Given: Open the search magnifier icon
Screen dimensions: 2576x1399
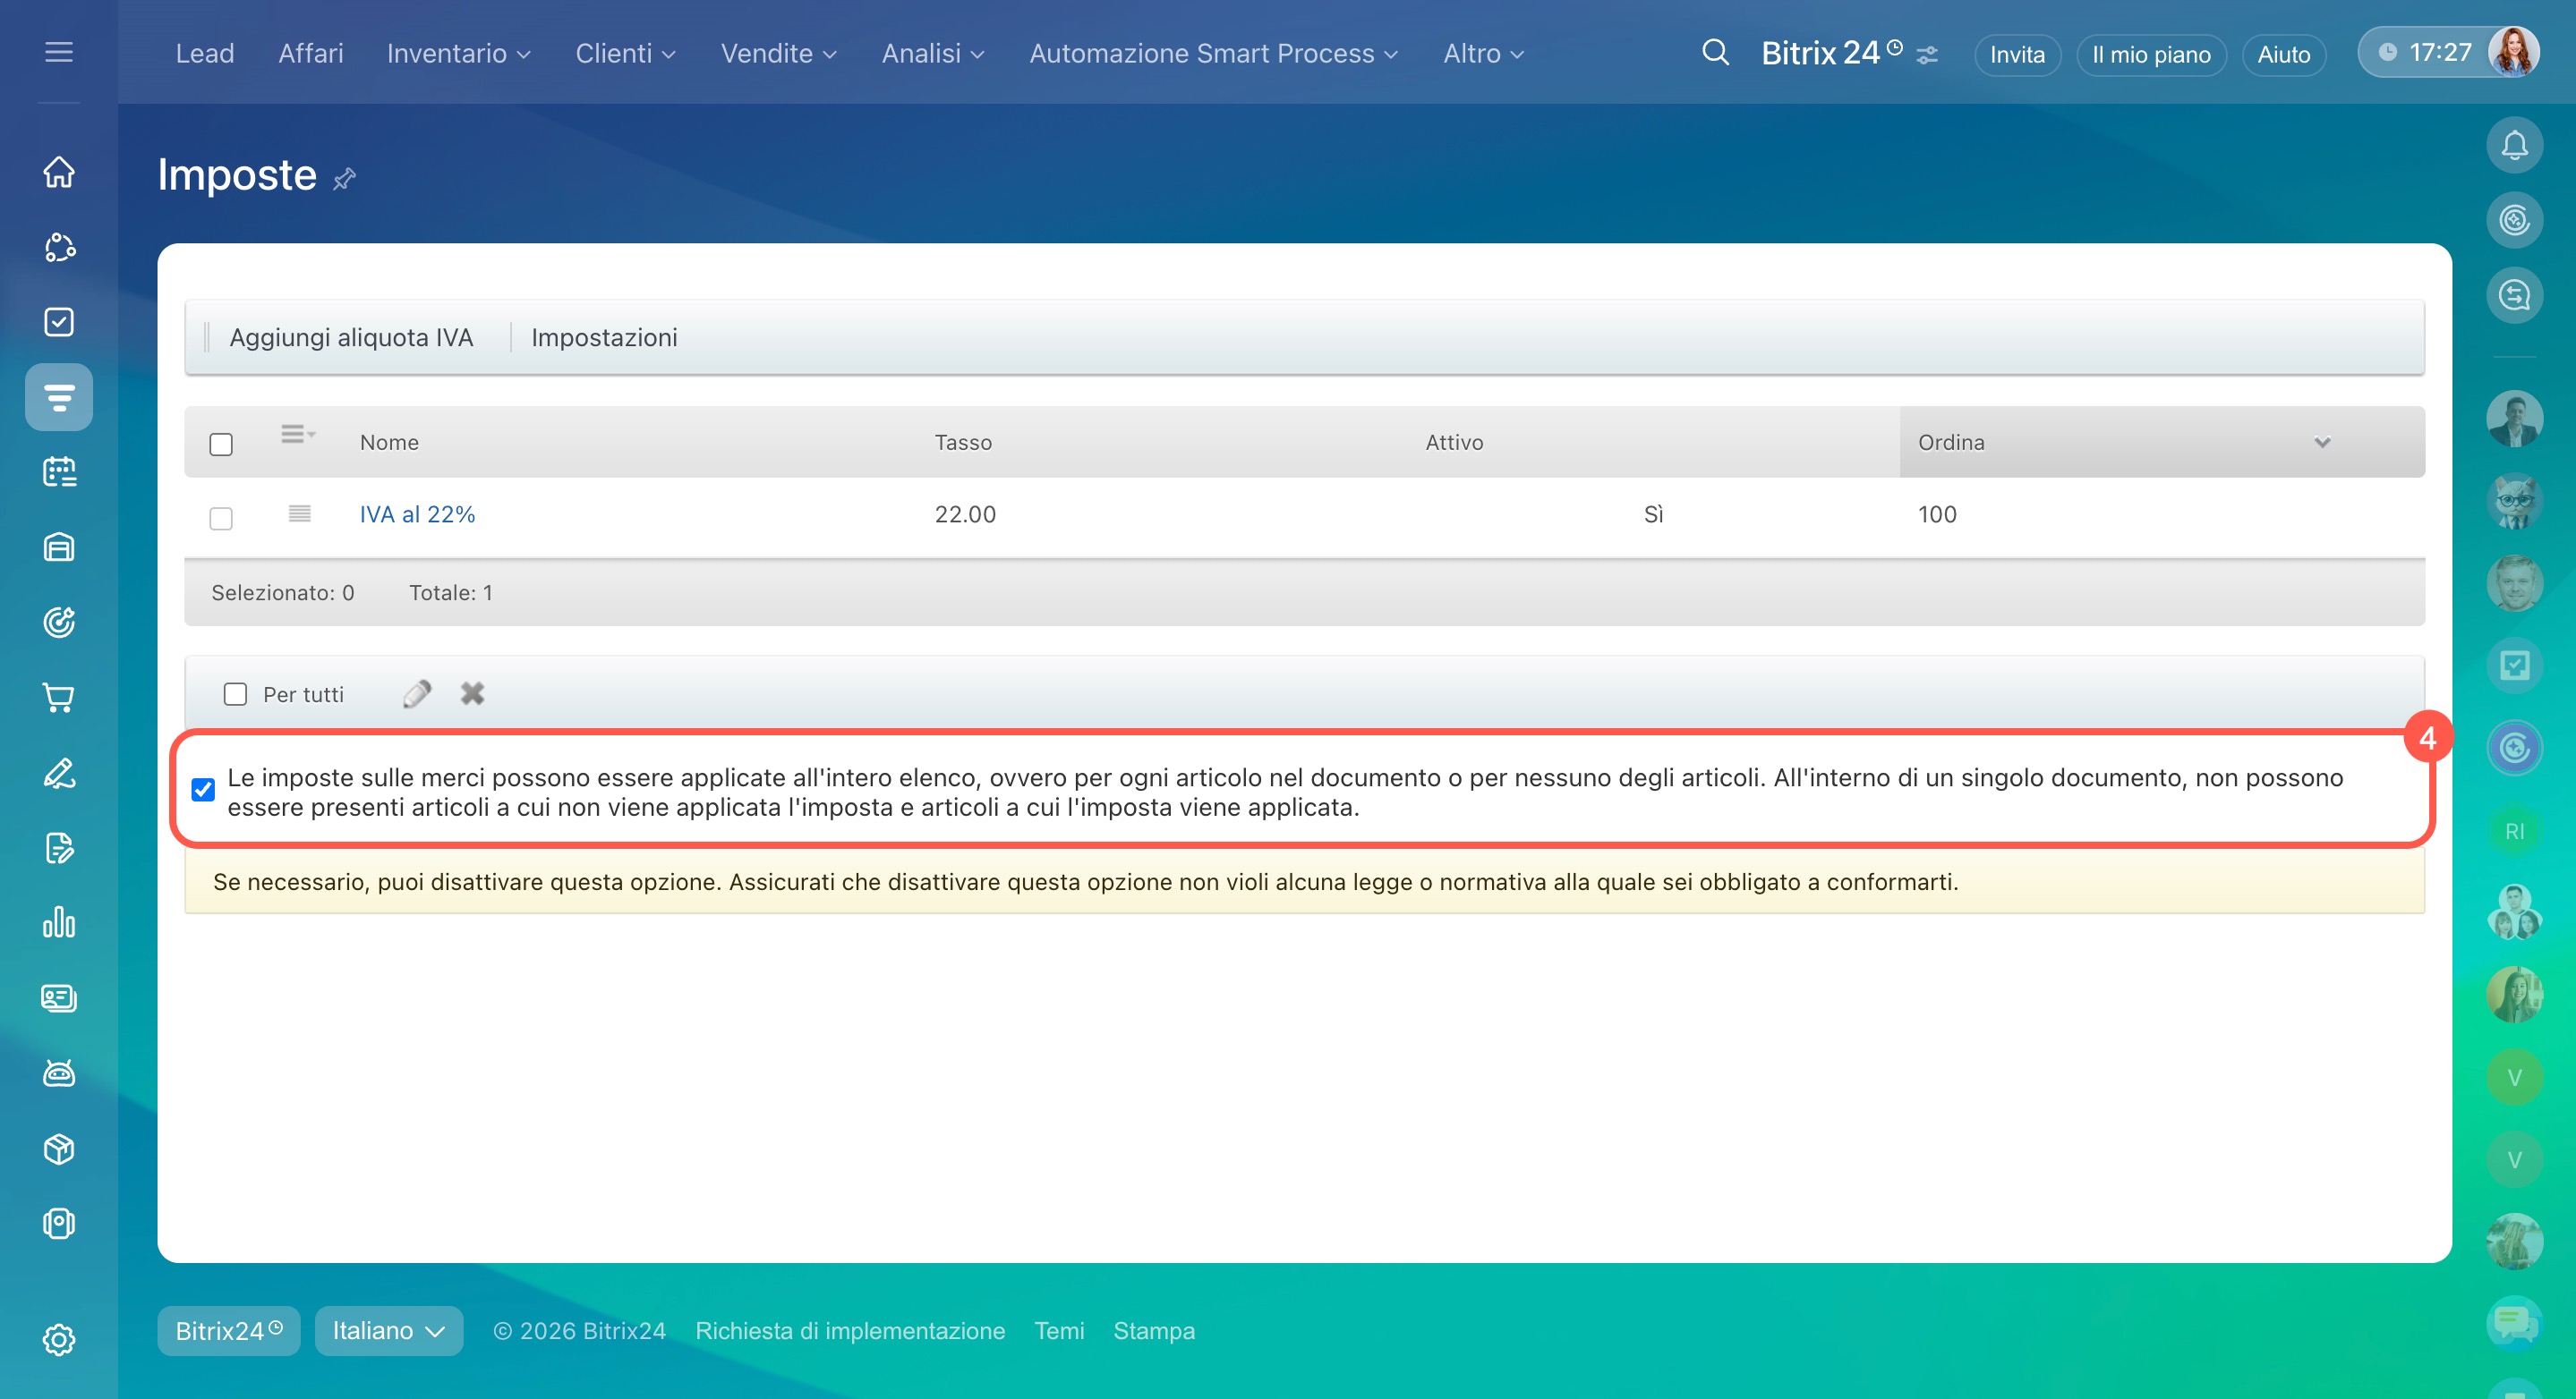Looking at the screenshot, I should [1715, 52].
